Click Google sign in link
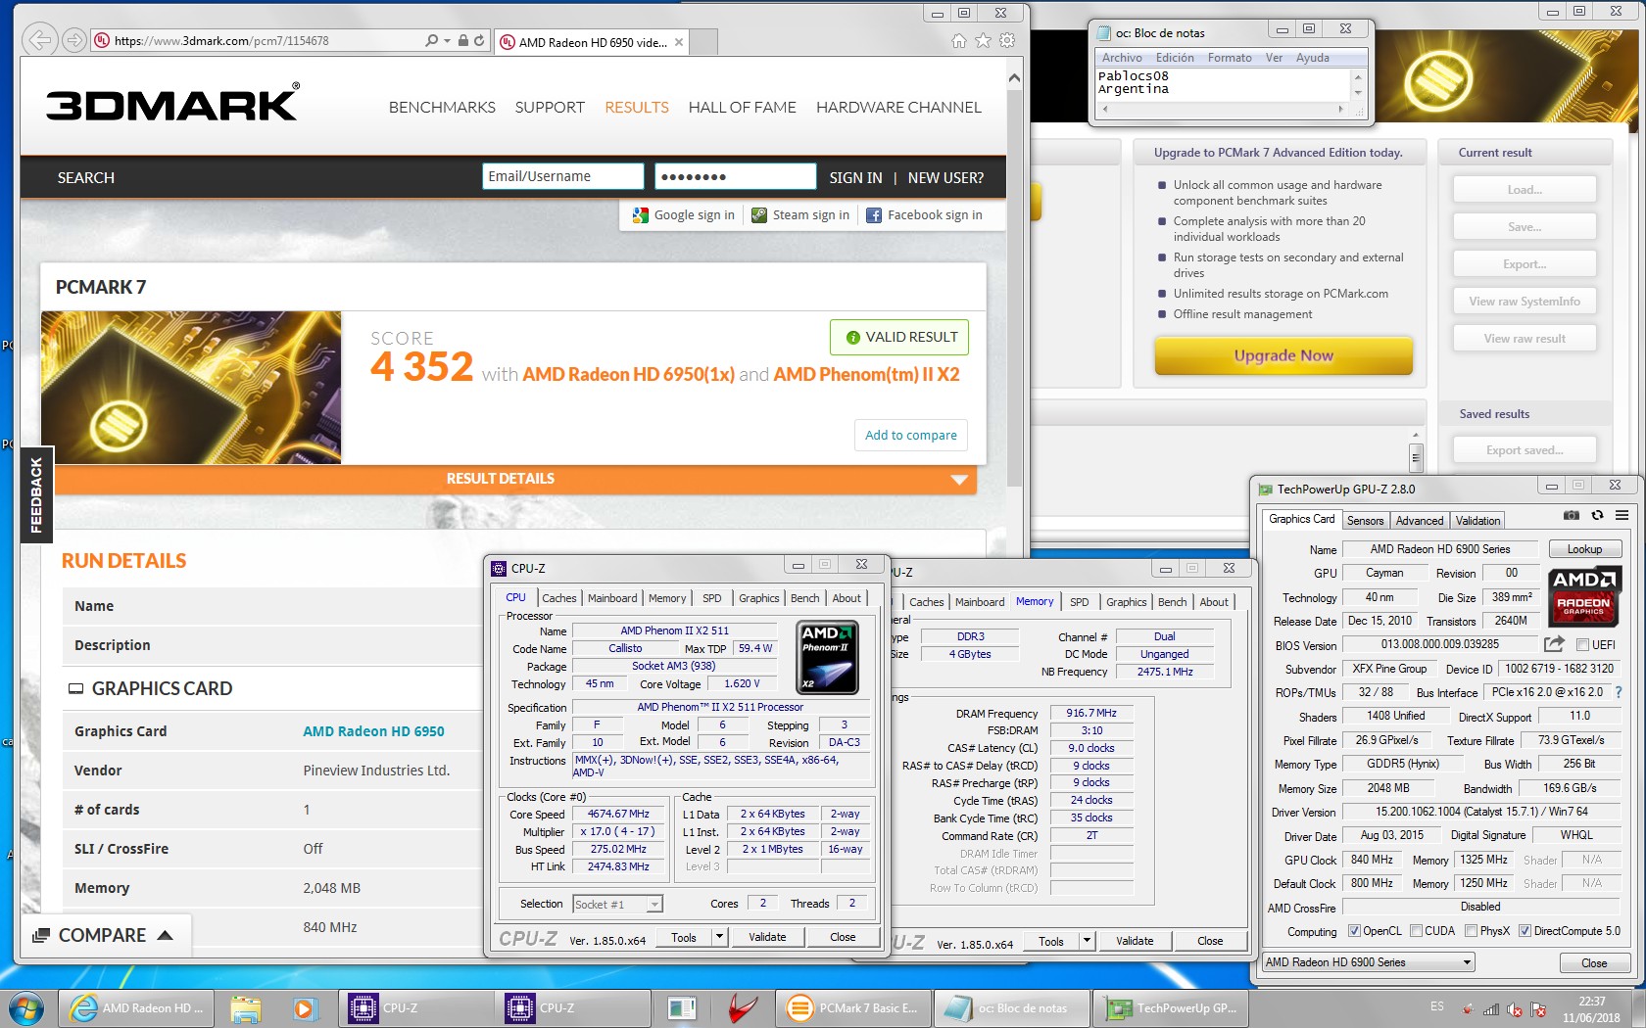1646x1028 pixels. [684, 215]
